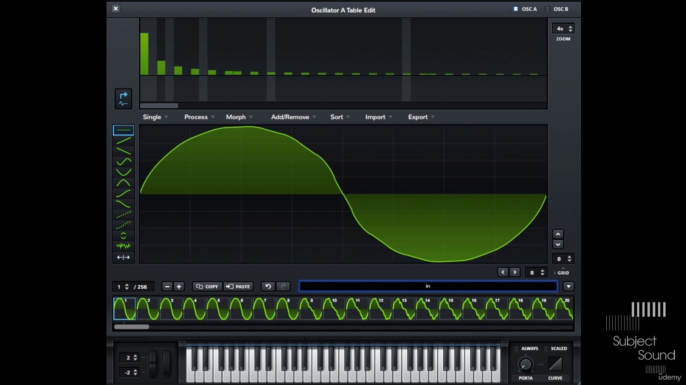Select the falling S-curve shape
686x385 pixels.
coord(123,204)
